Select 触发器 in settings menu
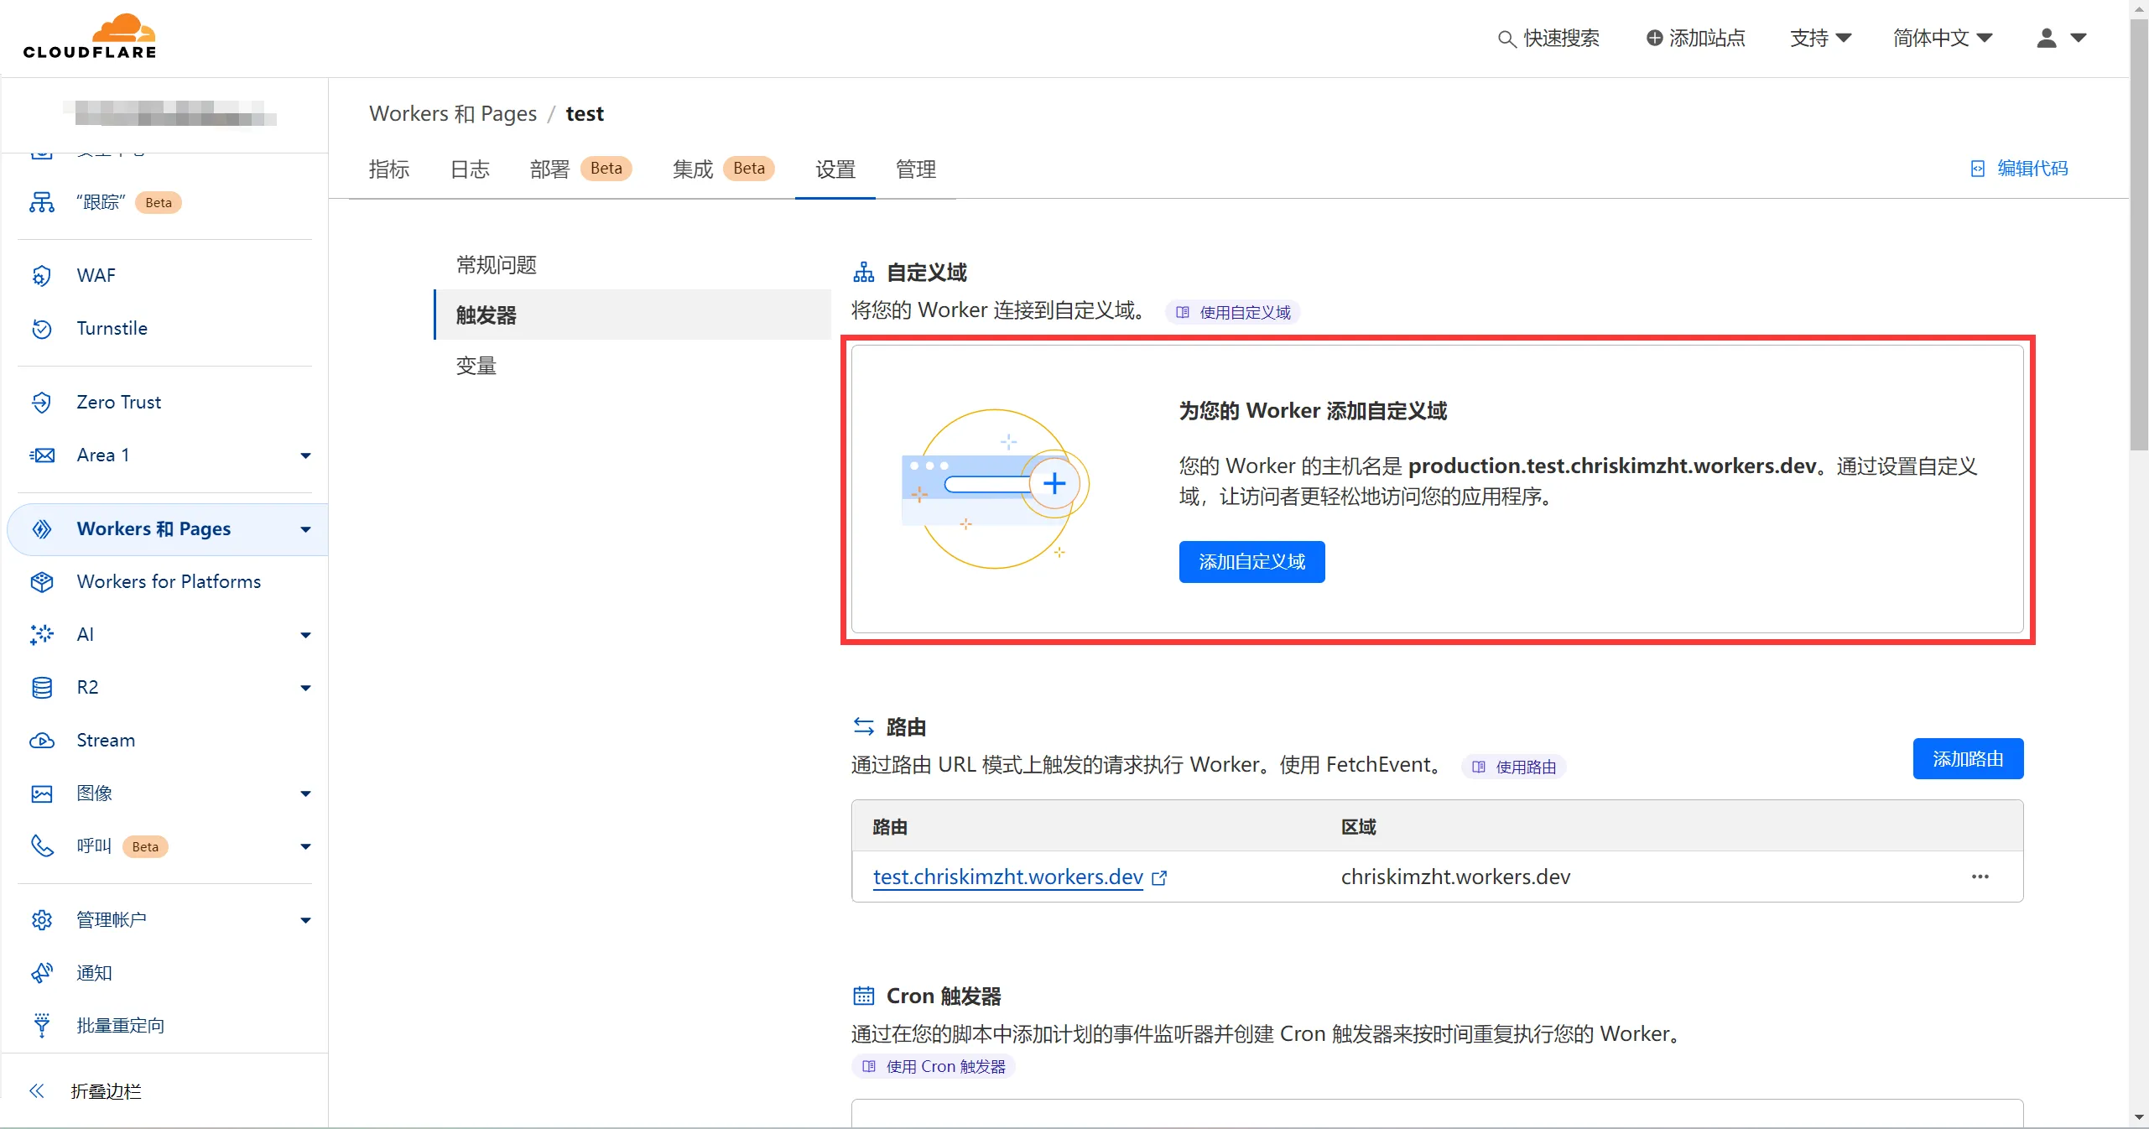 point(632,315)
